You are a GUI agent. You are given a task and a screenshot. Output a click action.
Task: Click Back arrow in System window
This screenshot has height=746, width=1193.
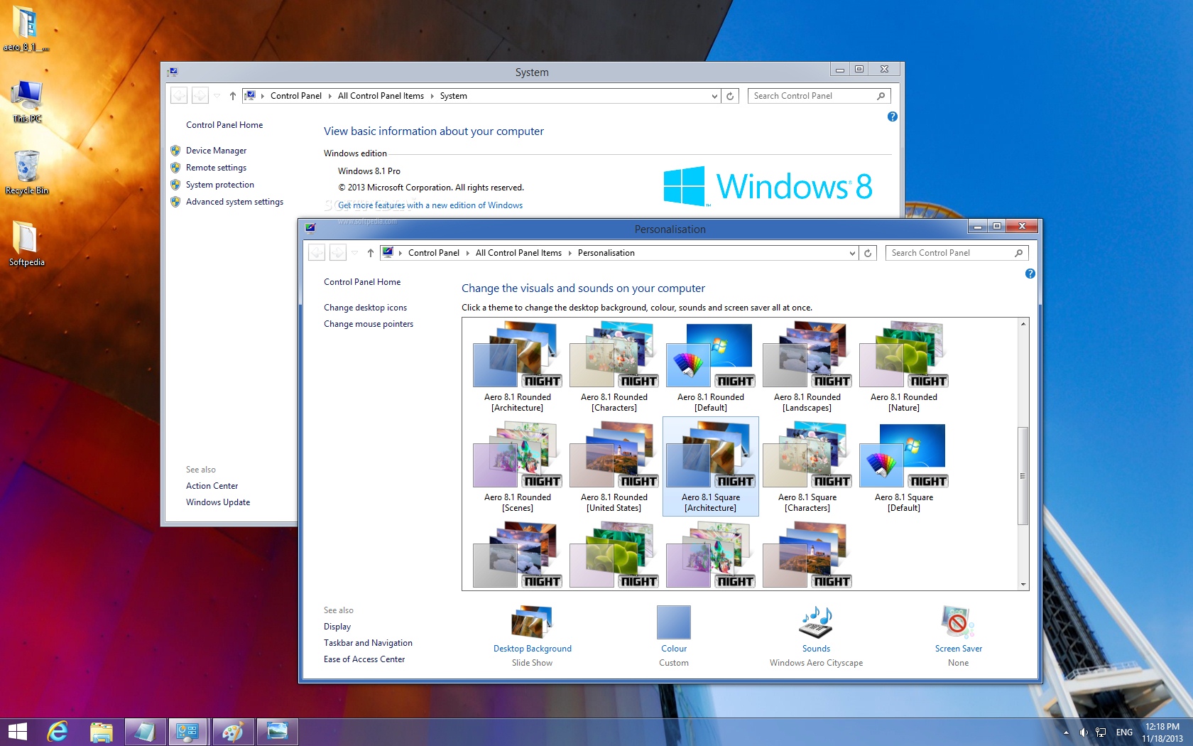pyautogui.click(x=179, y=95)
